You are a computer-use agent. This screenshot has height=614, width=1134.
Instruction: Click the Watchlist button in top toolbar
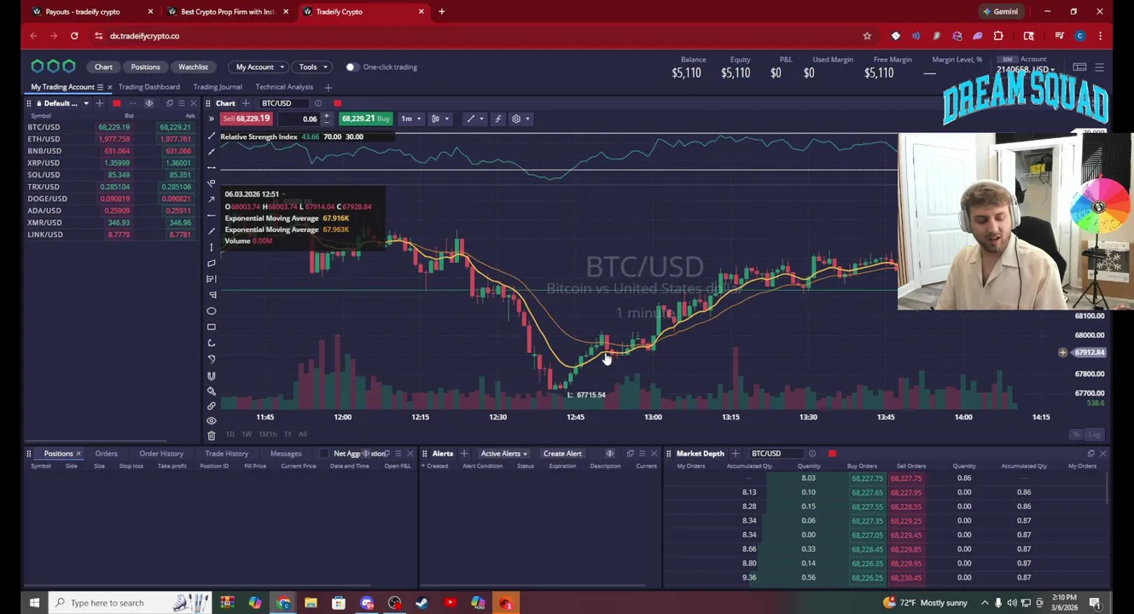coord(193,67)
